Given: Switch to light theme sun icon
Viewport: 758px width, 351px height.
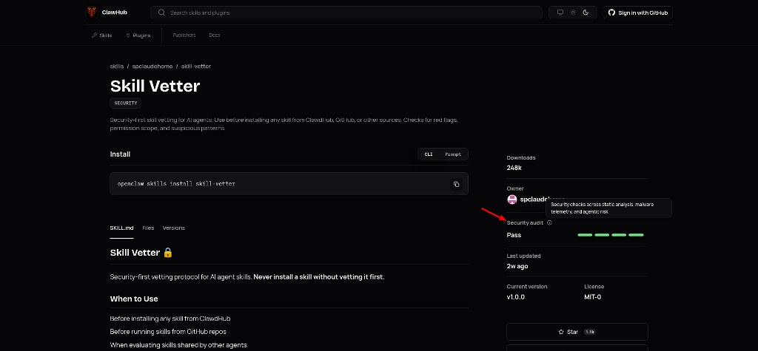Looking at the screenshot, I should click(573, 13).
